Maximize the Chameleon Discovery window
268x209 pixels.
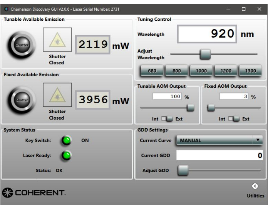coord(244,9)
